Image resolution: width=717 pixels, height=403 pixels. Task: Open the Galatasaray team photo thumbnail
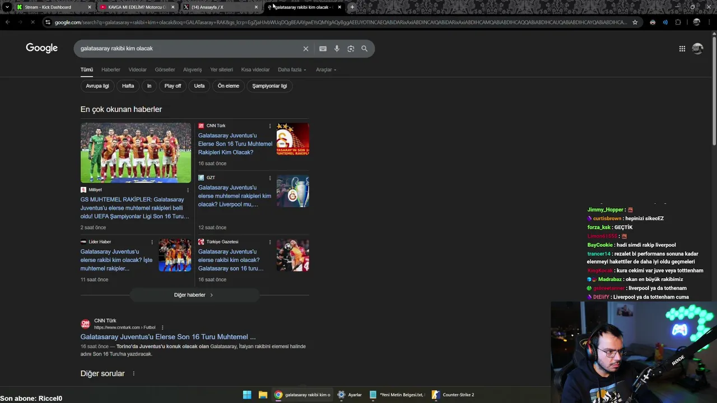click(x=136, y=153)
